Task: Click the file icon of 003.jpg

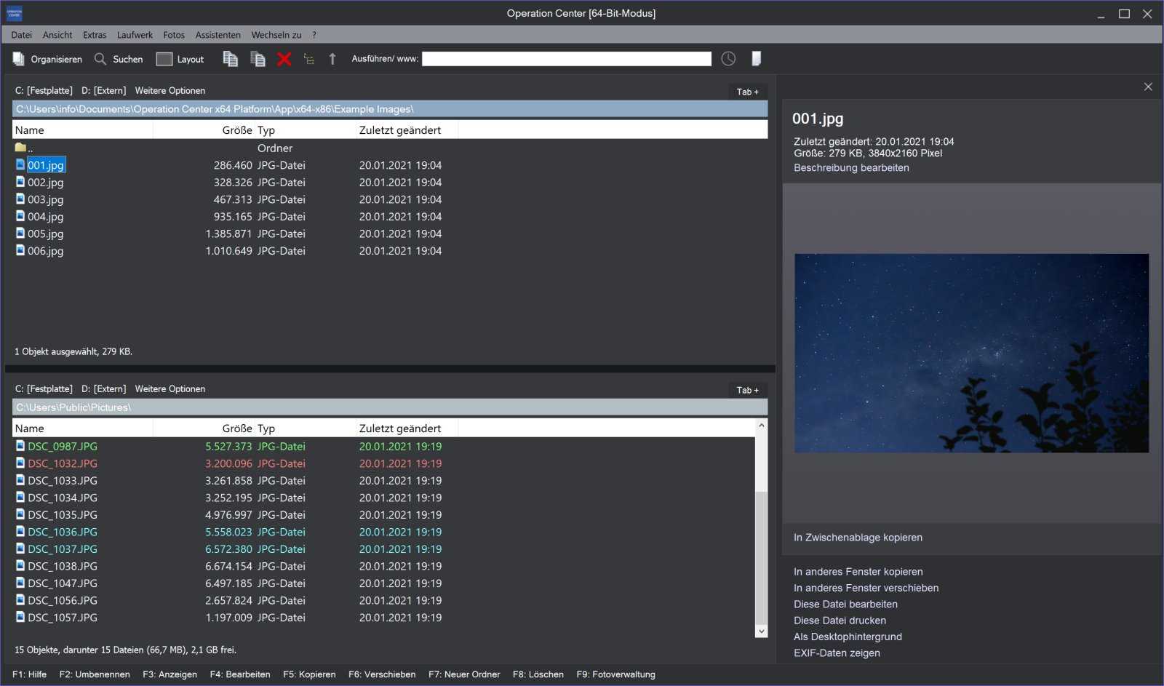Action: [x=20, y=199]
